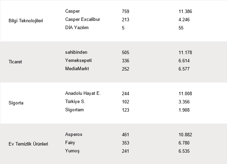Select the value 11.386 for Casper
This screenshot has width=227, height=164.
click(x=185, y=11)
